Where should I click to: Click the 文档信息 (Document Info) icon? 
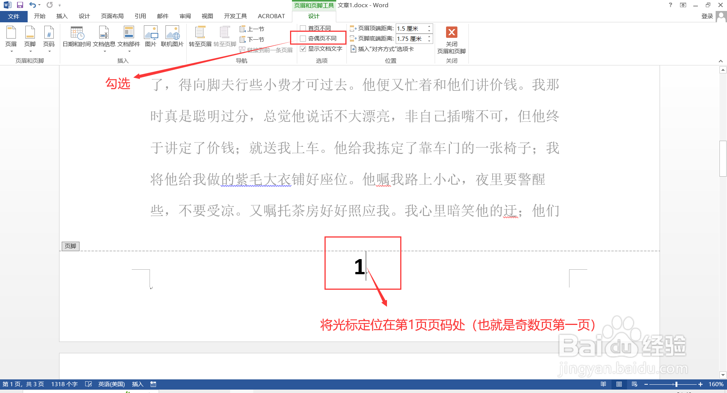(104, 36)
